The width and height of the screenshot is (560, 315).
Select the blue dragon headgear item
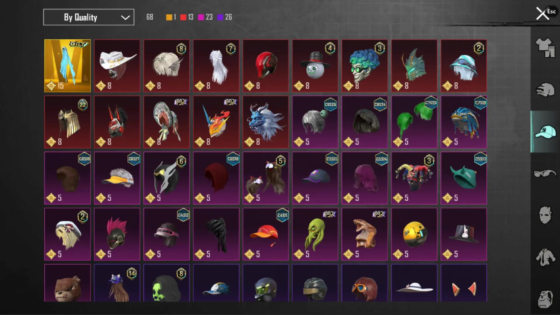[266, 122]
